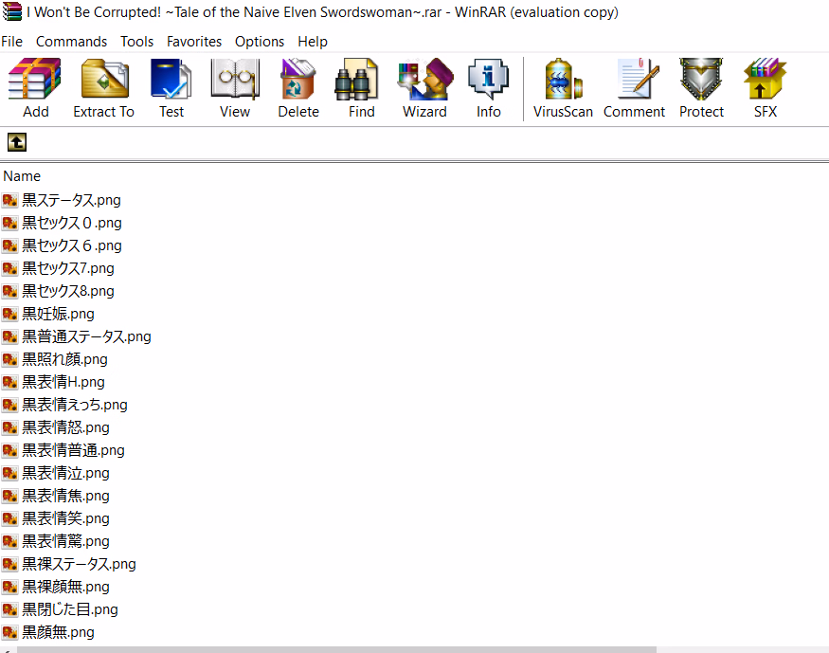Screen dimensions: 829x653
Task: Show archive Info
Action: [488, 80]
